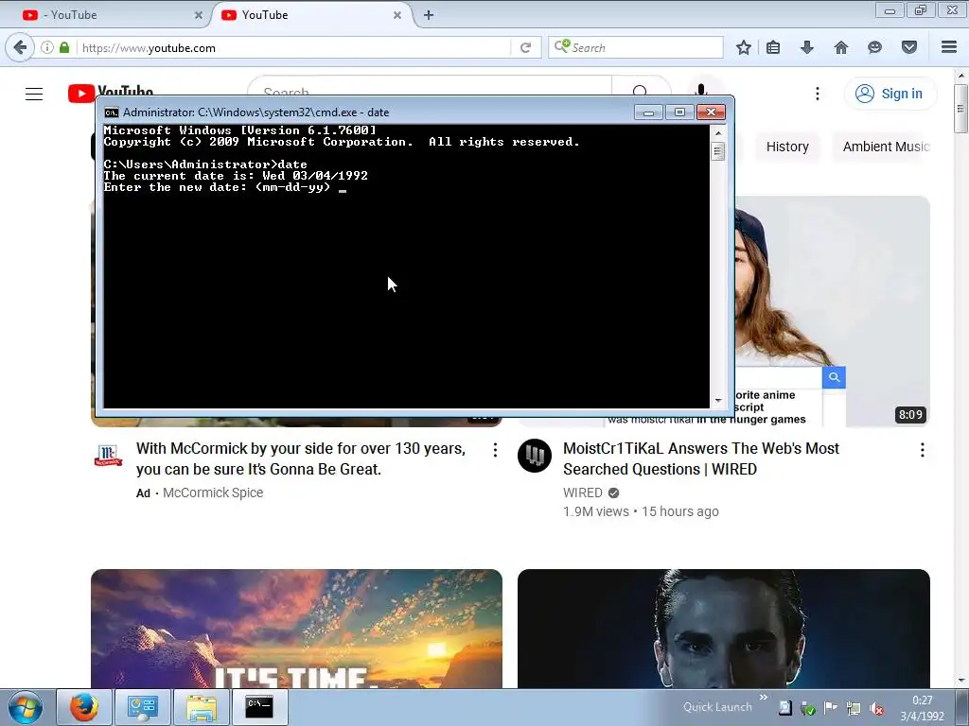Select the second YouTube browser tab
The image size is (969, 726).
pyautogui.click(x=312, y=15)
